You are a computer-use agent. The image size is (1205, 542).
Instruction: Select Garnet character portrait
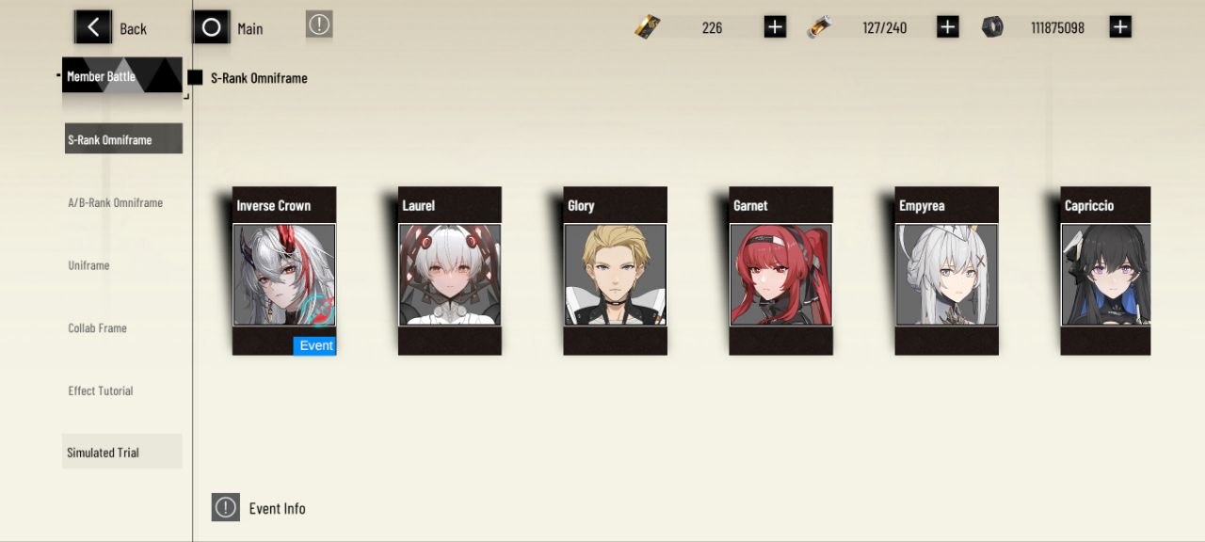(x=781, y=275)
